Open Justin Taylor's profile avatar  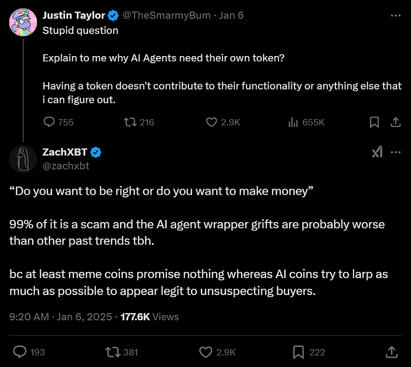[22, 22]
